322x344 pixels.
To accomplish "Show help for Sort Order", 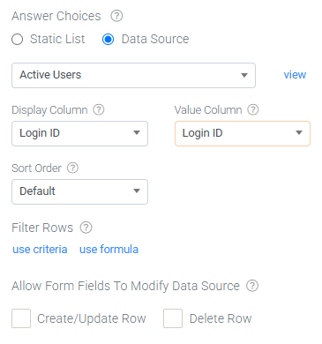I will 72,168.
